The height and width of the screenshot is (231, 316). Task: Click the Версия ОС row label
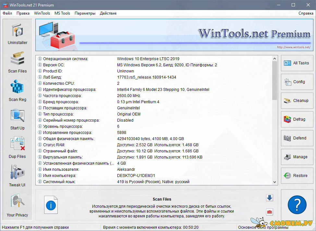54,65
